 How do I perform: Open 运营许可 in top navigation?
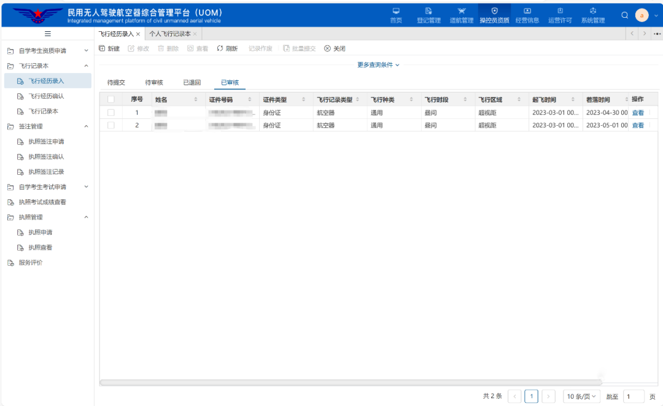(560, 15)
